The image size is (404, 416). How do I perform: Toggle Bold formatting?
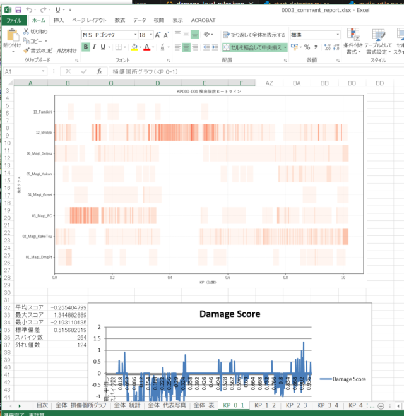pyautogui.click(x=85, y=47)
